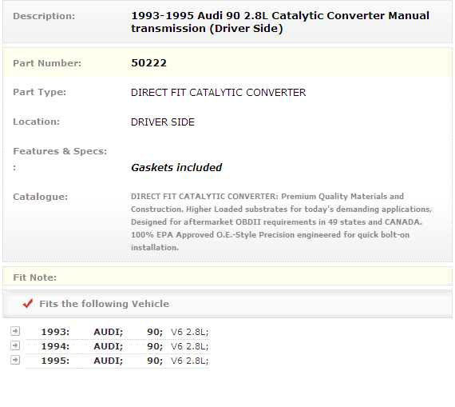The image size is (455, 407).
Task: Click the DRIVER SIDE location value
Action: tap(163, 122)
